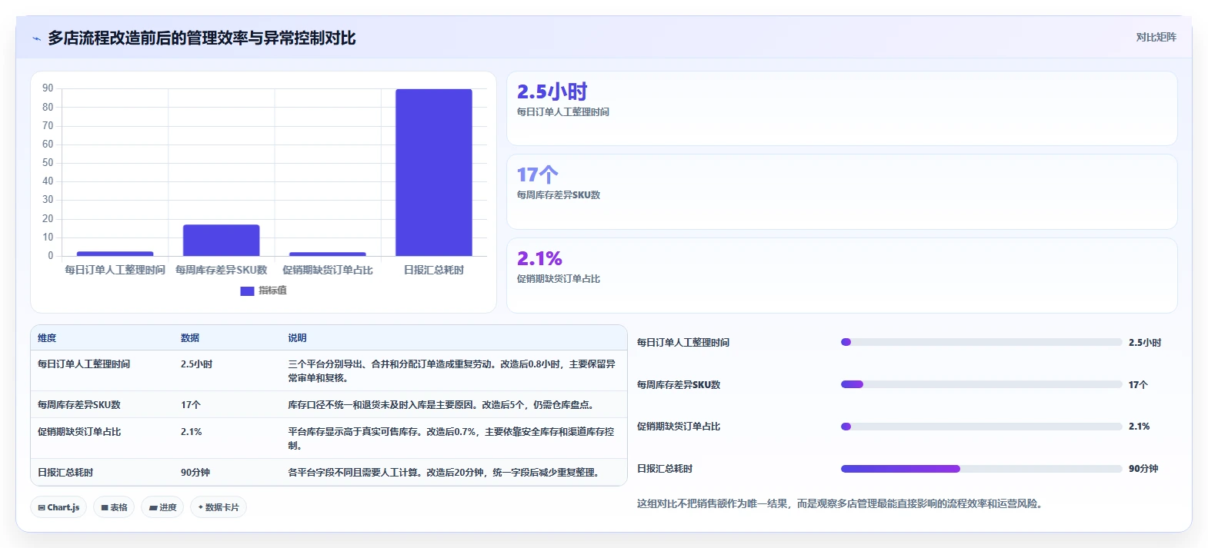Click the 2.1% value in the table
The height and width of the screenshot is (548, 1208).
(x=192, y=432)
